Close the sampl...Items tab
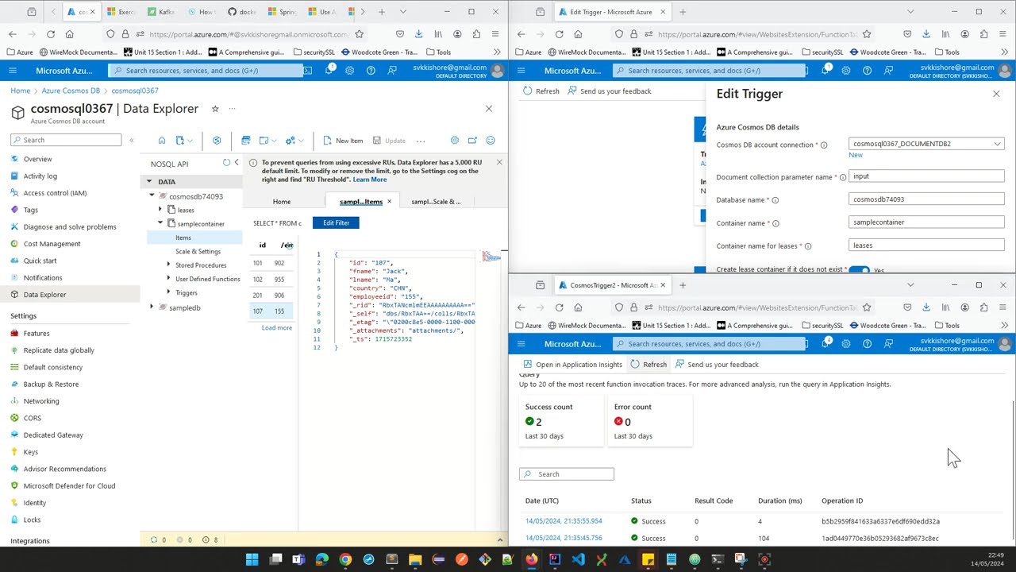1016x572 pixels. pos(389,202)
